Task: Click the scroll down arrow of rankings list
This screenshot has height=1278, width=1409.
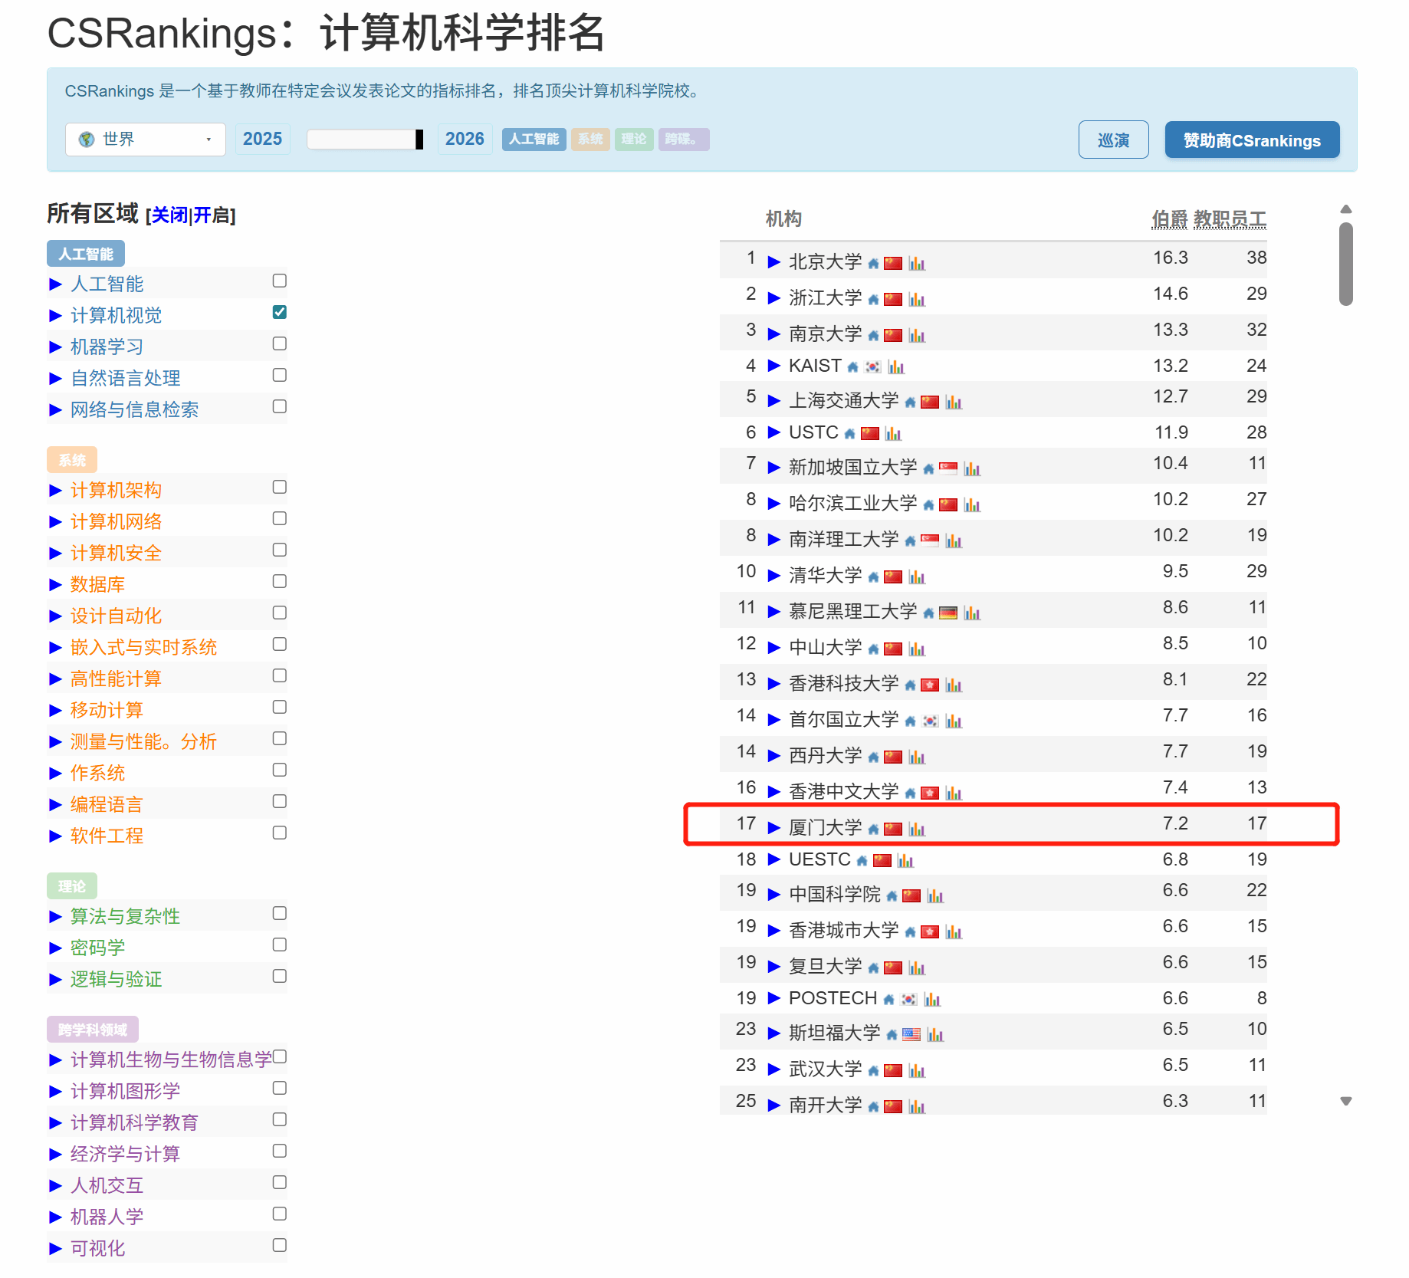Action: 1345,1101
